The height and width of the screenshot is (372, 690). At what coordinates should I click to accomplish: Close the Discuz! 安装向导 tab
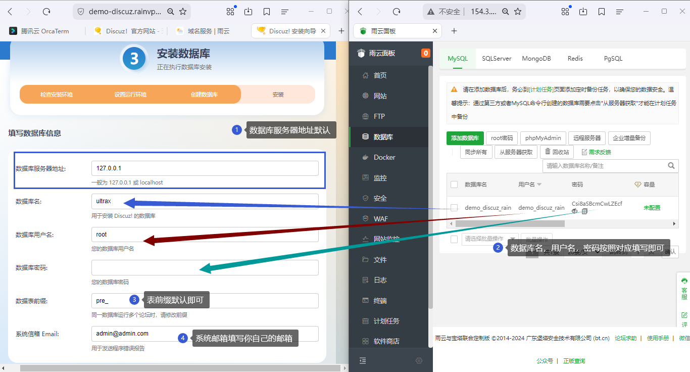click(x=322, y=31)
